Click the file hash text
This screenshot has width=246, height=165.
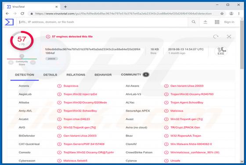point(93,51)
